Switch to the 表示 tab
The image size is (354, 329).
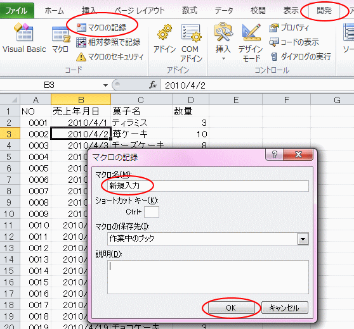click(x=291, y=11)
